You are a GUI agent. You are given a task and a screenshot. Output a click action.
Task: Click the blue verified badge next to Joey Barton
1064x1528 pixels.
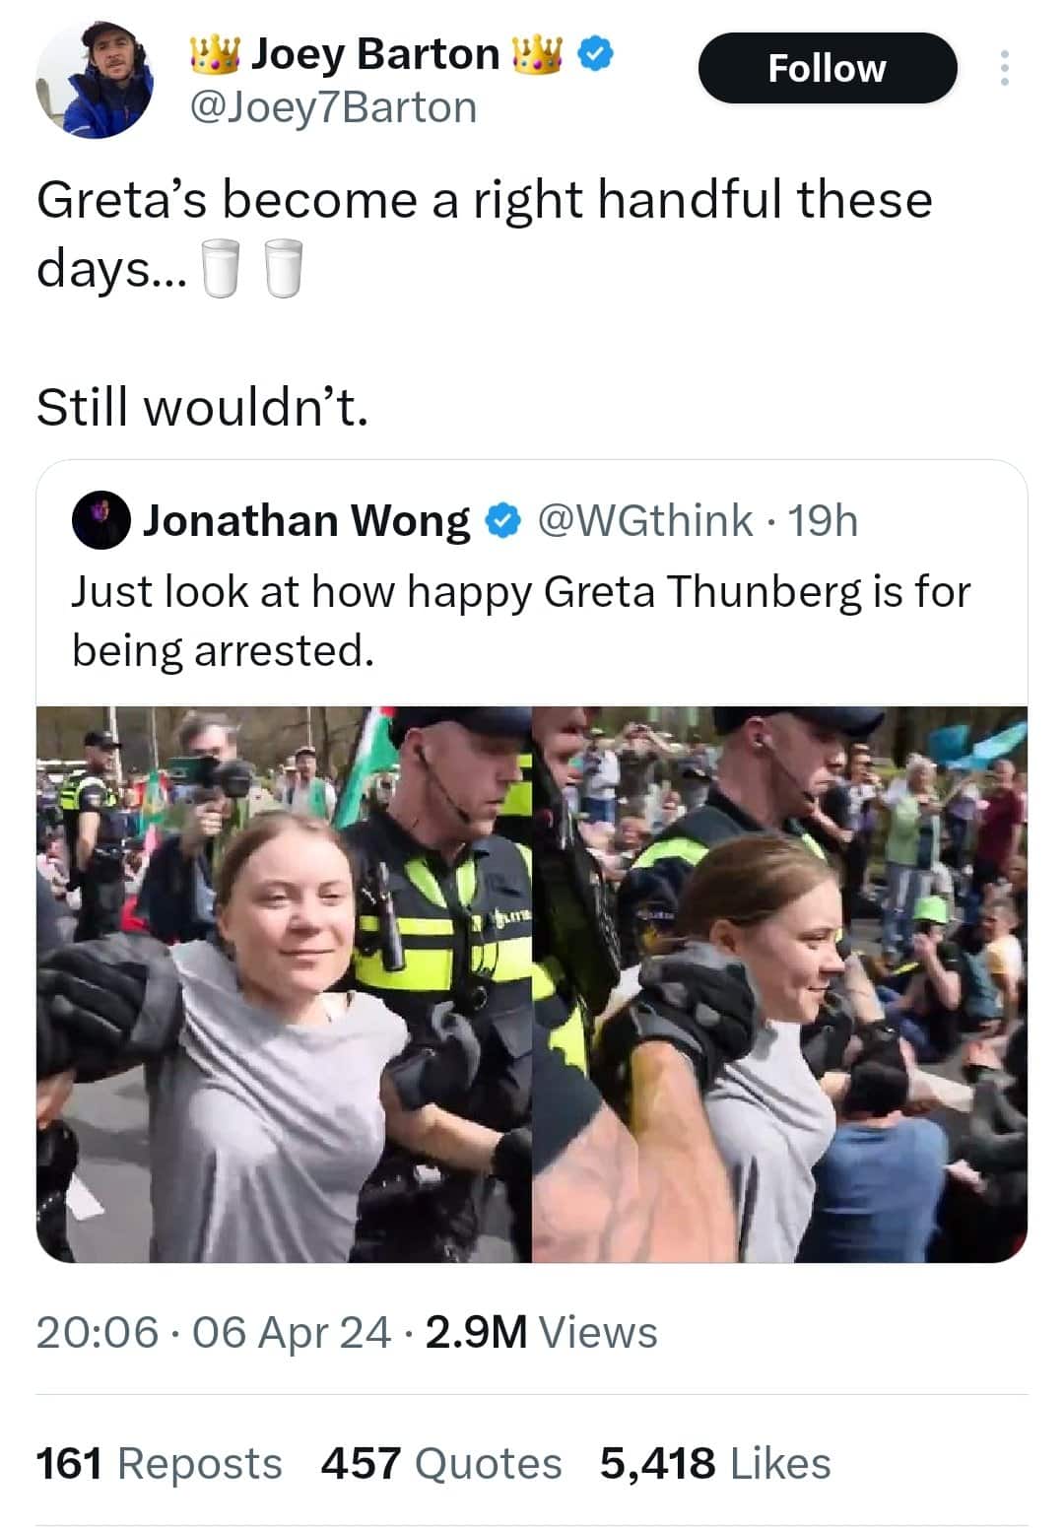(595, 54)
